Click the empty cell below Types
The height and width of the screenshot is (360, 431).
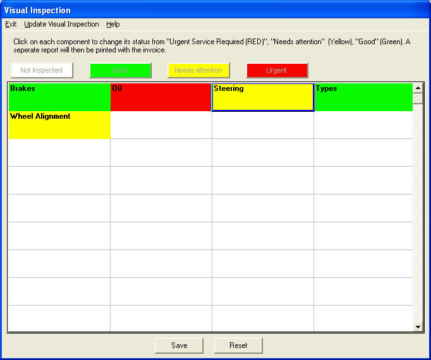pyautogui.click(x=363, y=125)
